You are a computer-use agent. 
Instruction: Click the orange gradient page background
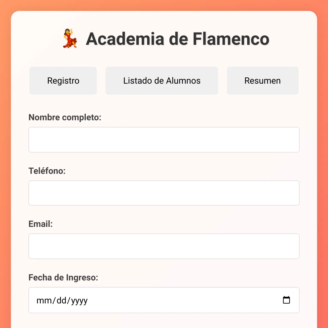point(5,164)
